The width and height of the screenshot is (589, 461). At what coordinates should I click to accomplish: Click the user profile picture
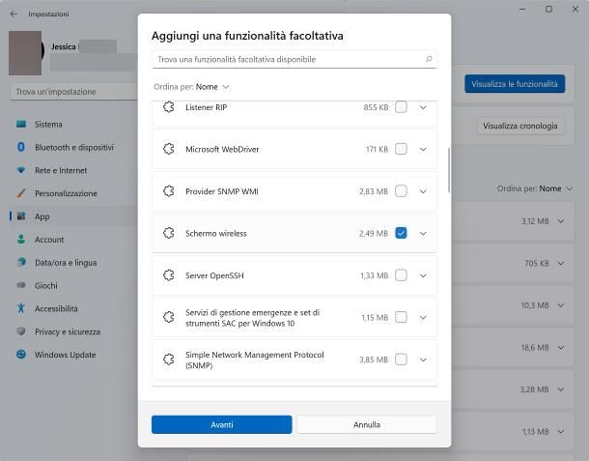click(x=25, y=53)
